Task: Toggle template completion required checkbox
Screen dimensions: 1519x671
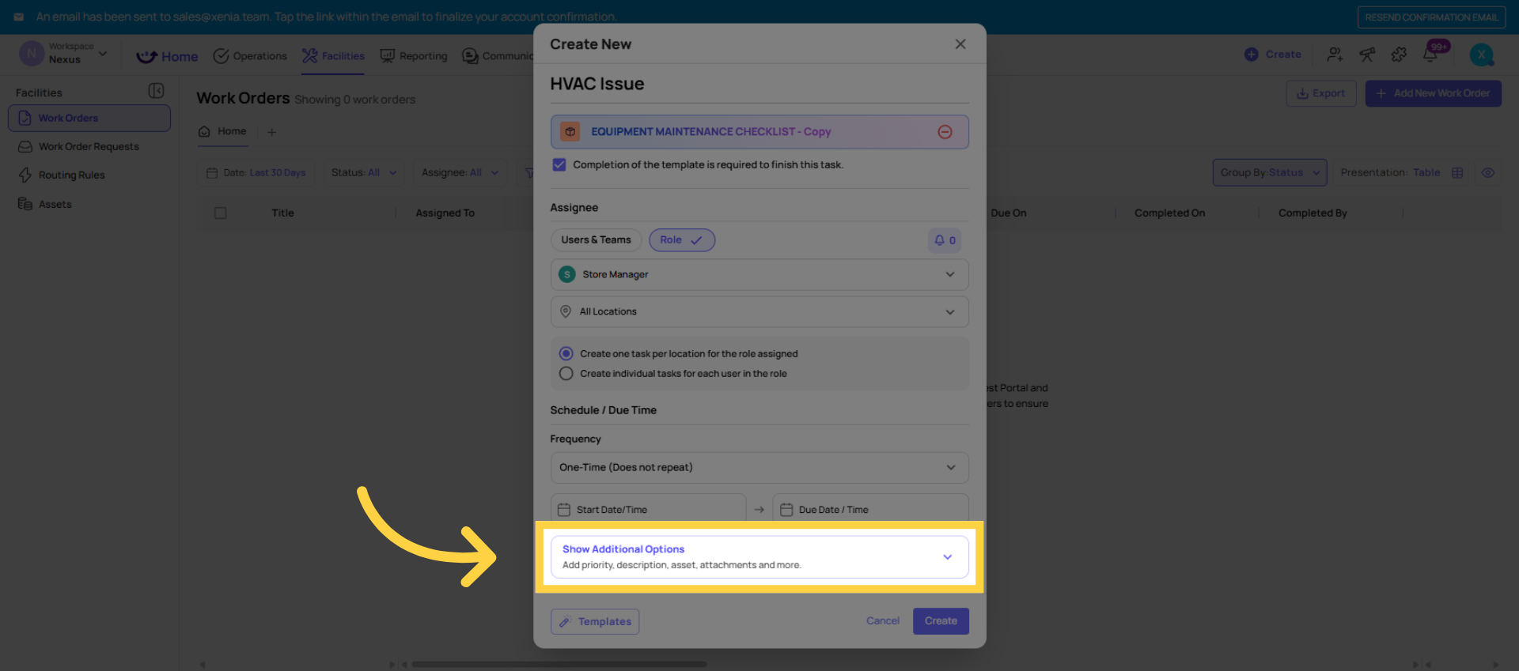Action: [559, 164]
